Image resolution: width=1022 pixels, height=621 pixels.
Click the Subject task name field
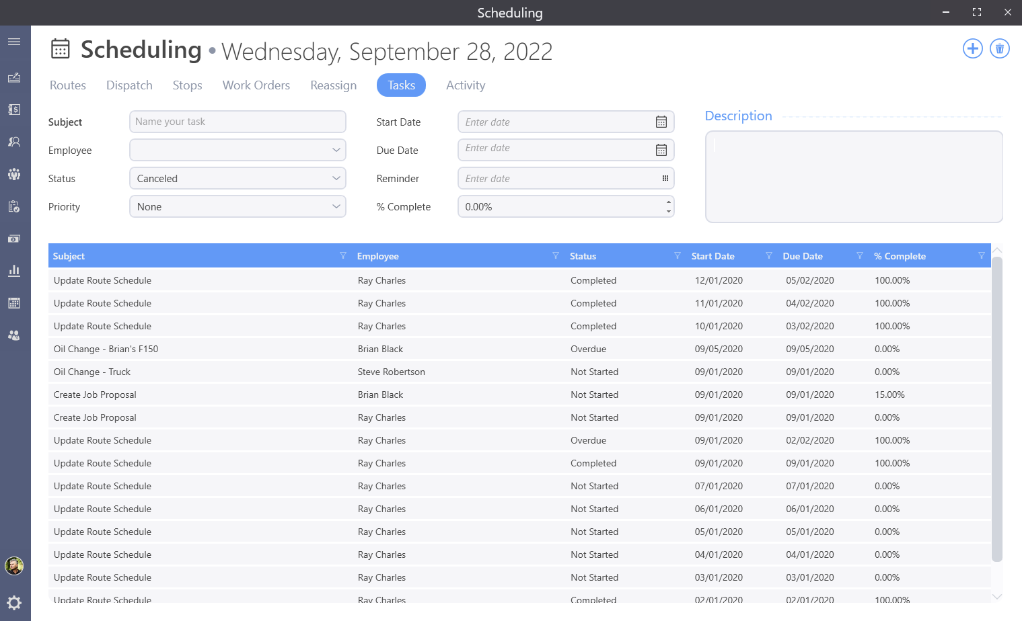237,122
